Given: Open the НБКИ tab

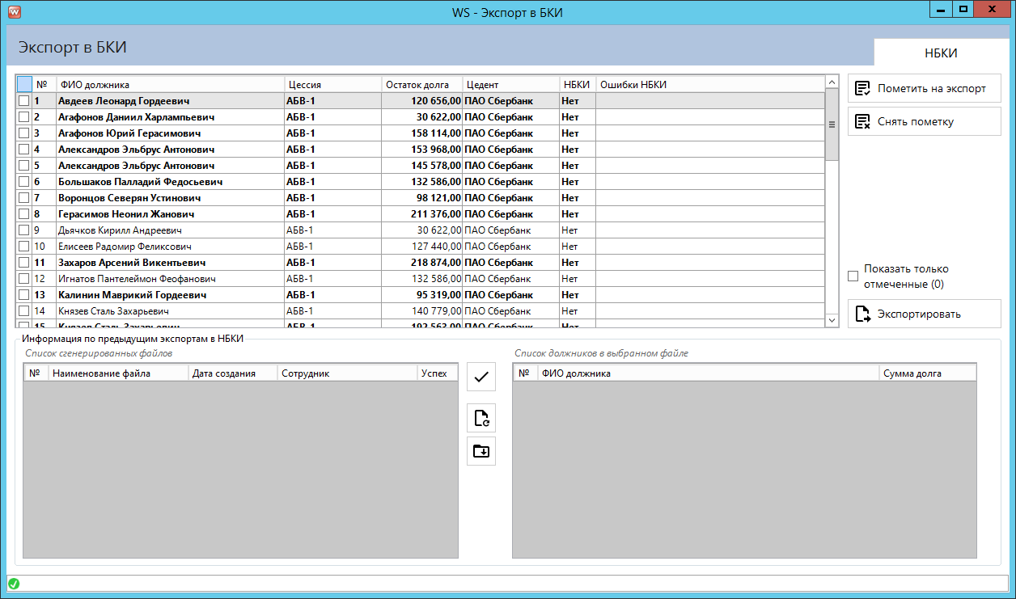Looking at the screenshot, I should point(941,53).
